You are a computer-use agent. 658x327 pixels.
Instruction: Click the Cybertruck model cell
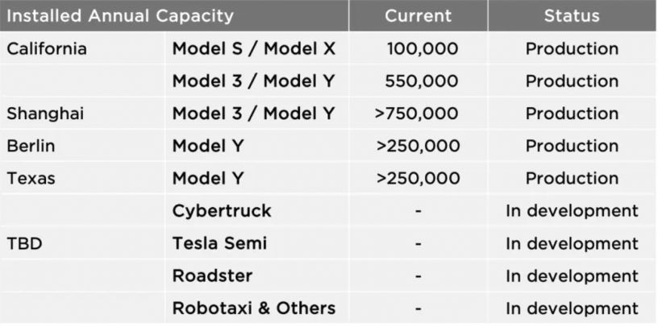click(222, 211)
